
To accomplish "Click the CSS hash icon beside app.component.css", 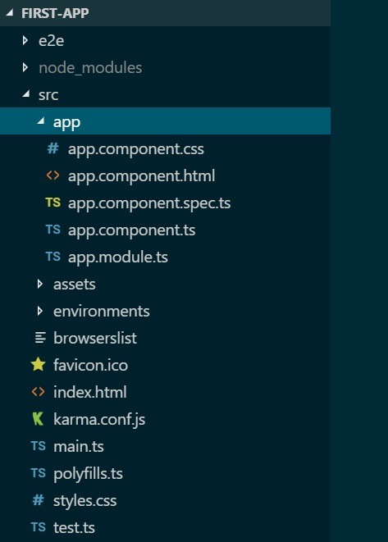I will (x=52, y=148).
